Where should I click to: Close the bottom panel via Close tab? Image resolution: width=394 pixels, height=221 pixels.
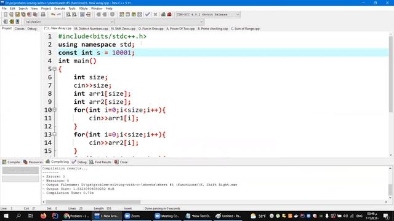click(121, 162)
